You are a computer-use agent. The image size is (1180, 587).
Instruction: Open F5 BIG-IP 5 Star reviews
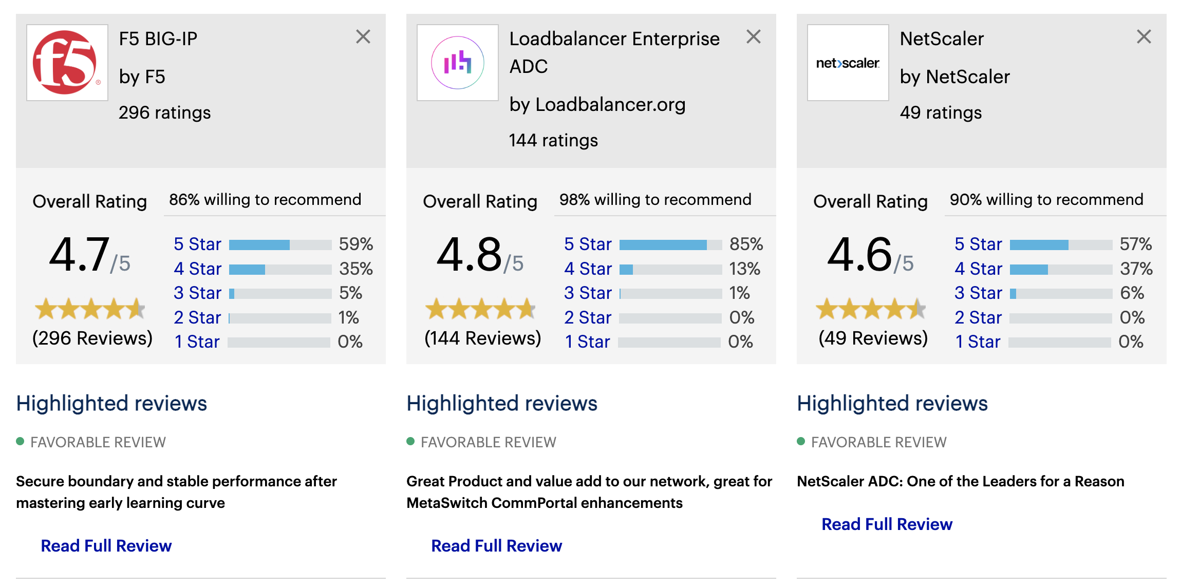pos(197,244)
